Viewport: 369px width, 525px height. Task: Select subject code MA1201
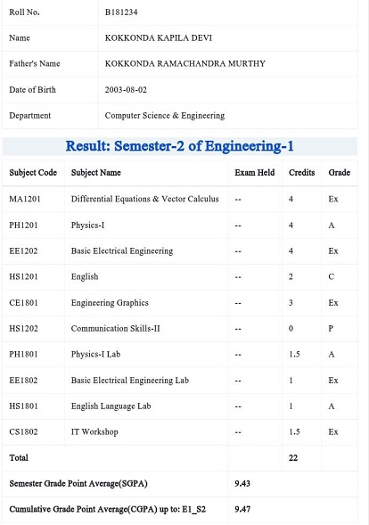tap(25, 200)
